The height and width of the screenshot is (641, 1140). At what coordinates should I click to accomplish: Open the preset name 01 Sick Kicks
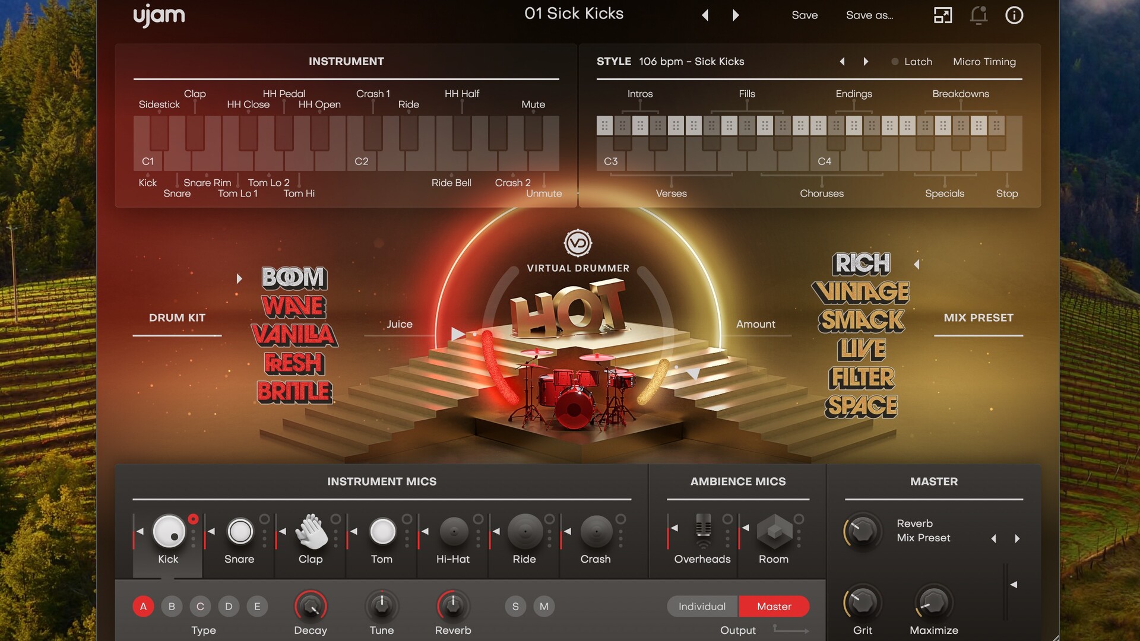pos(574,14)
